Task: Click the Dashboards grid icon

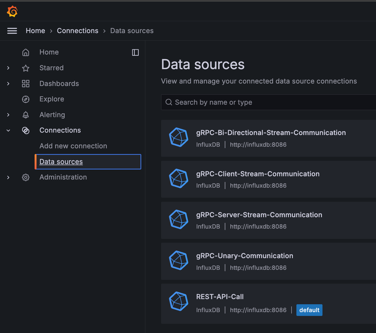Action: [x=26, y=84]
